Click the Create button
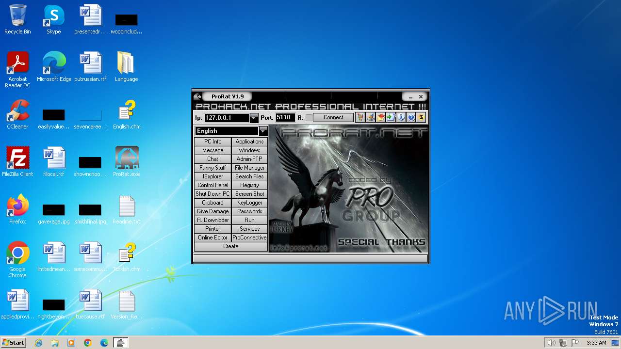Image resolution: width=621 pixels, height=349 pixels. click(231, 246)
